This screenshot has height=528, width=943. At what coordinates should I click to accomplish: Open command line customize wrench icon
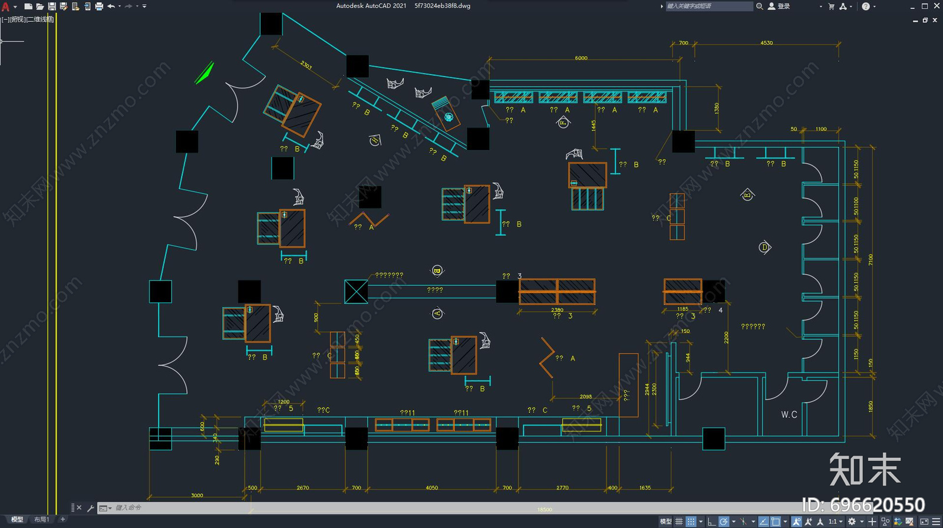91,508
